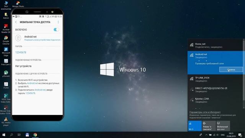Tap the phone's hotspot password 12345678 under ПАРОЛЬ
Screen dimensions: 245x138
point(21,53)
